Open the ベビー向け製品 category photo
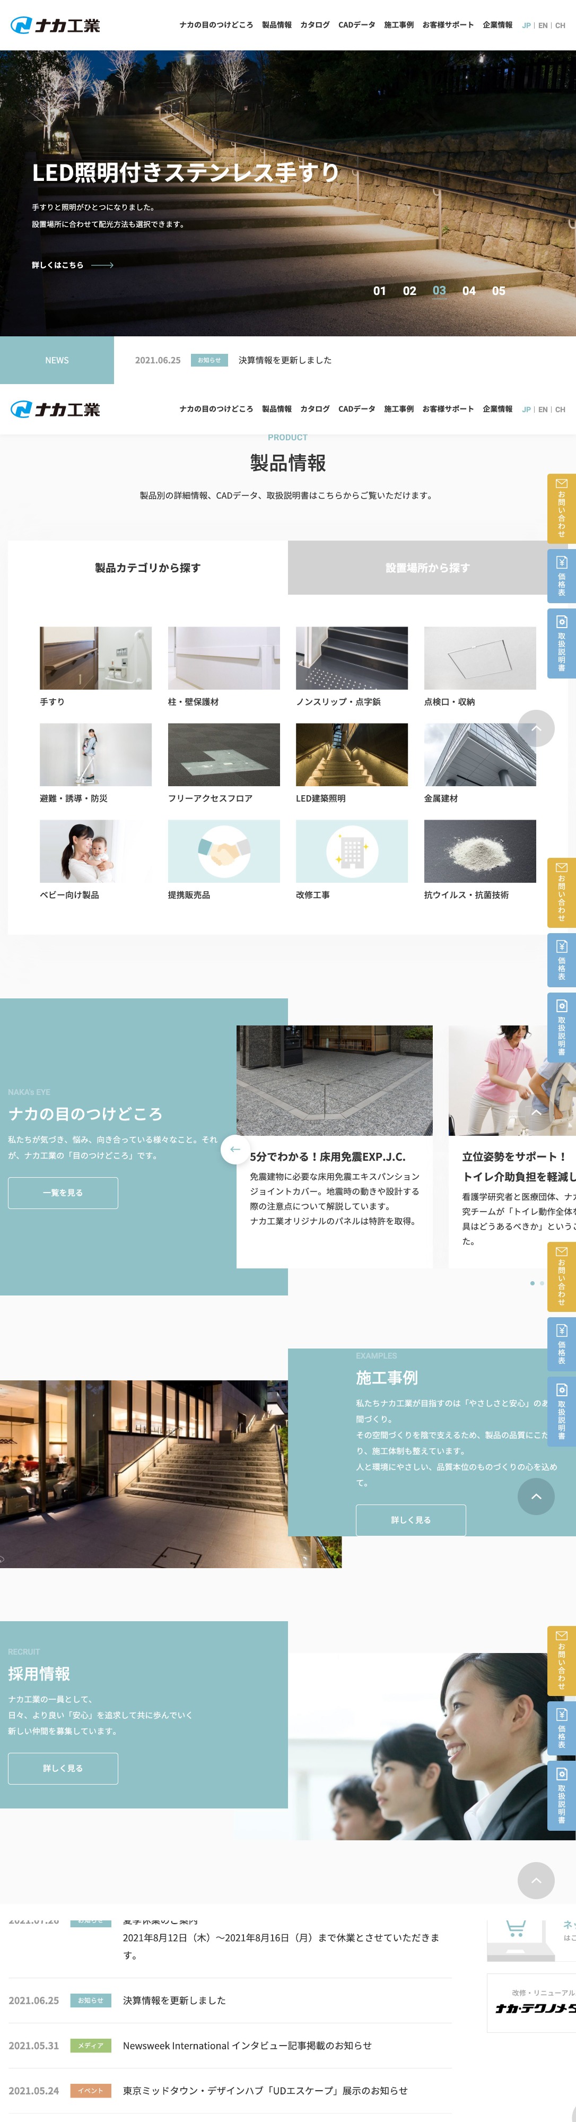The height and width of the screenshot is (2122, 576). pos(95,850)
